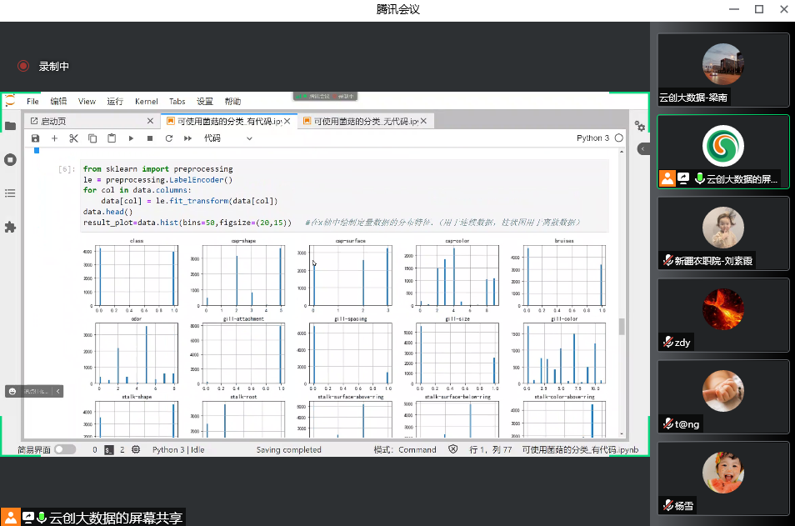Toggle the 简易界面 simple interface switch
Viewport: 795px width, 526px height.
[x=64, y=449]
